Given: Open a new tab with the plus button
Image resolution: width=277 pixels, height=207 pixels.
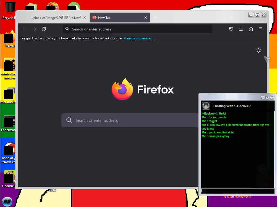Looking at the screenshot, I should point(156,18).
